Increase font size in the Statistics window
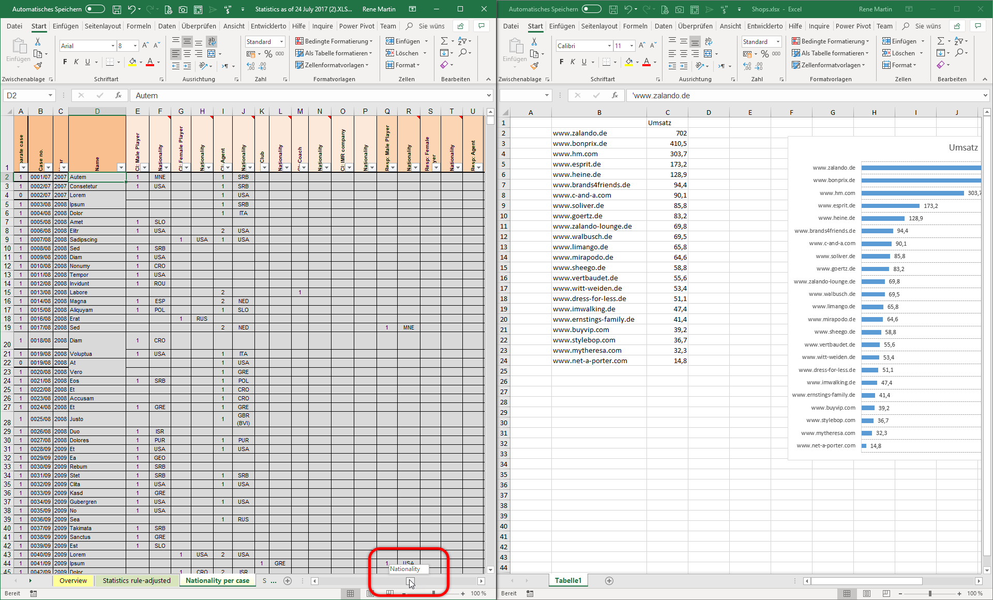The width and height of the screenshot is (993, 600). pos(145,46)
